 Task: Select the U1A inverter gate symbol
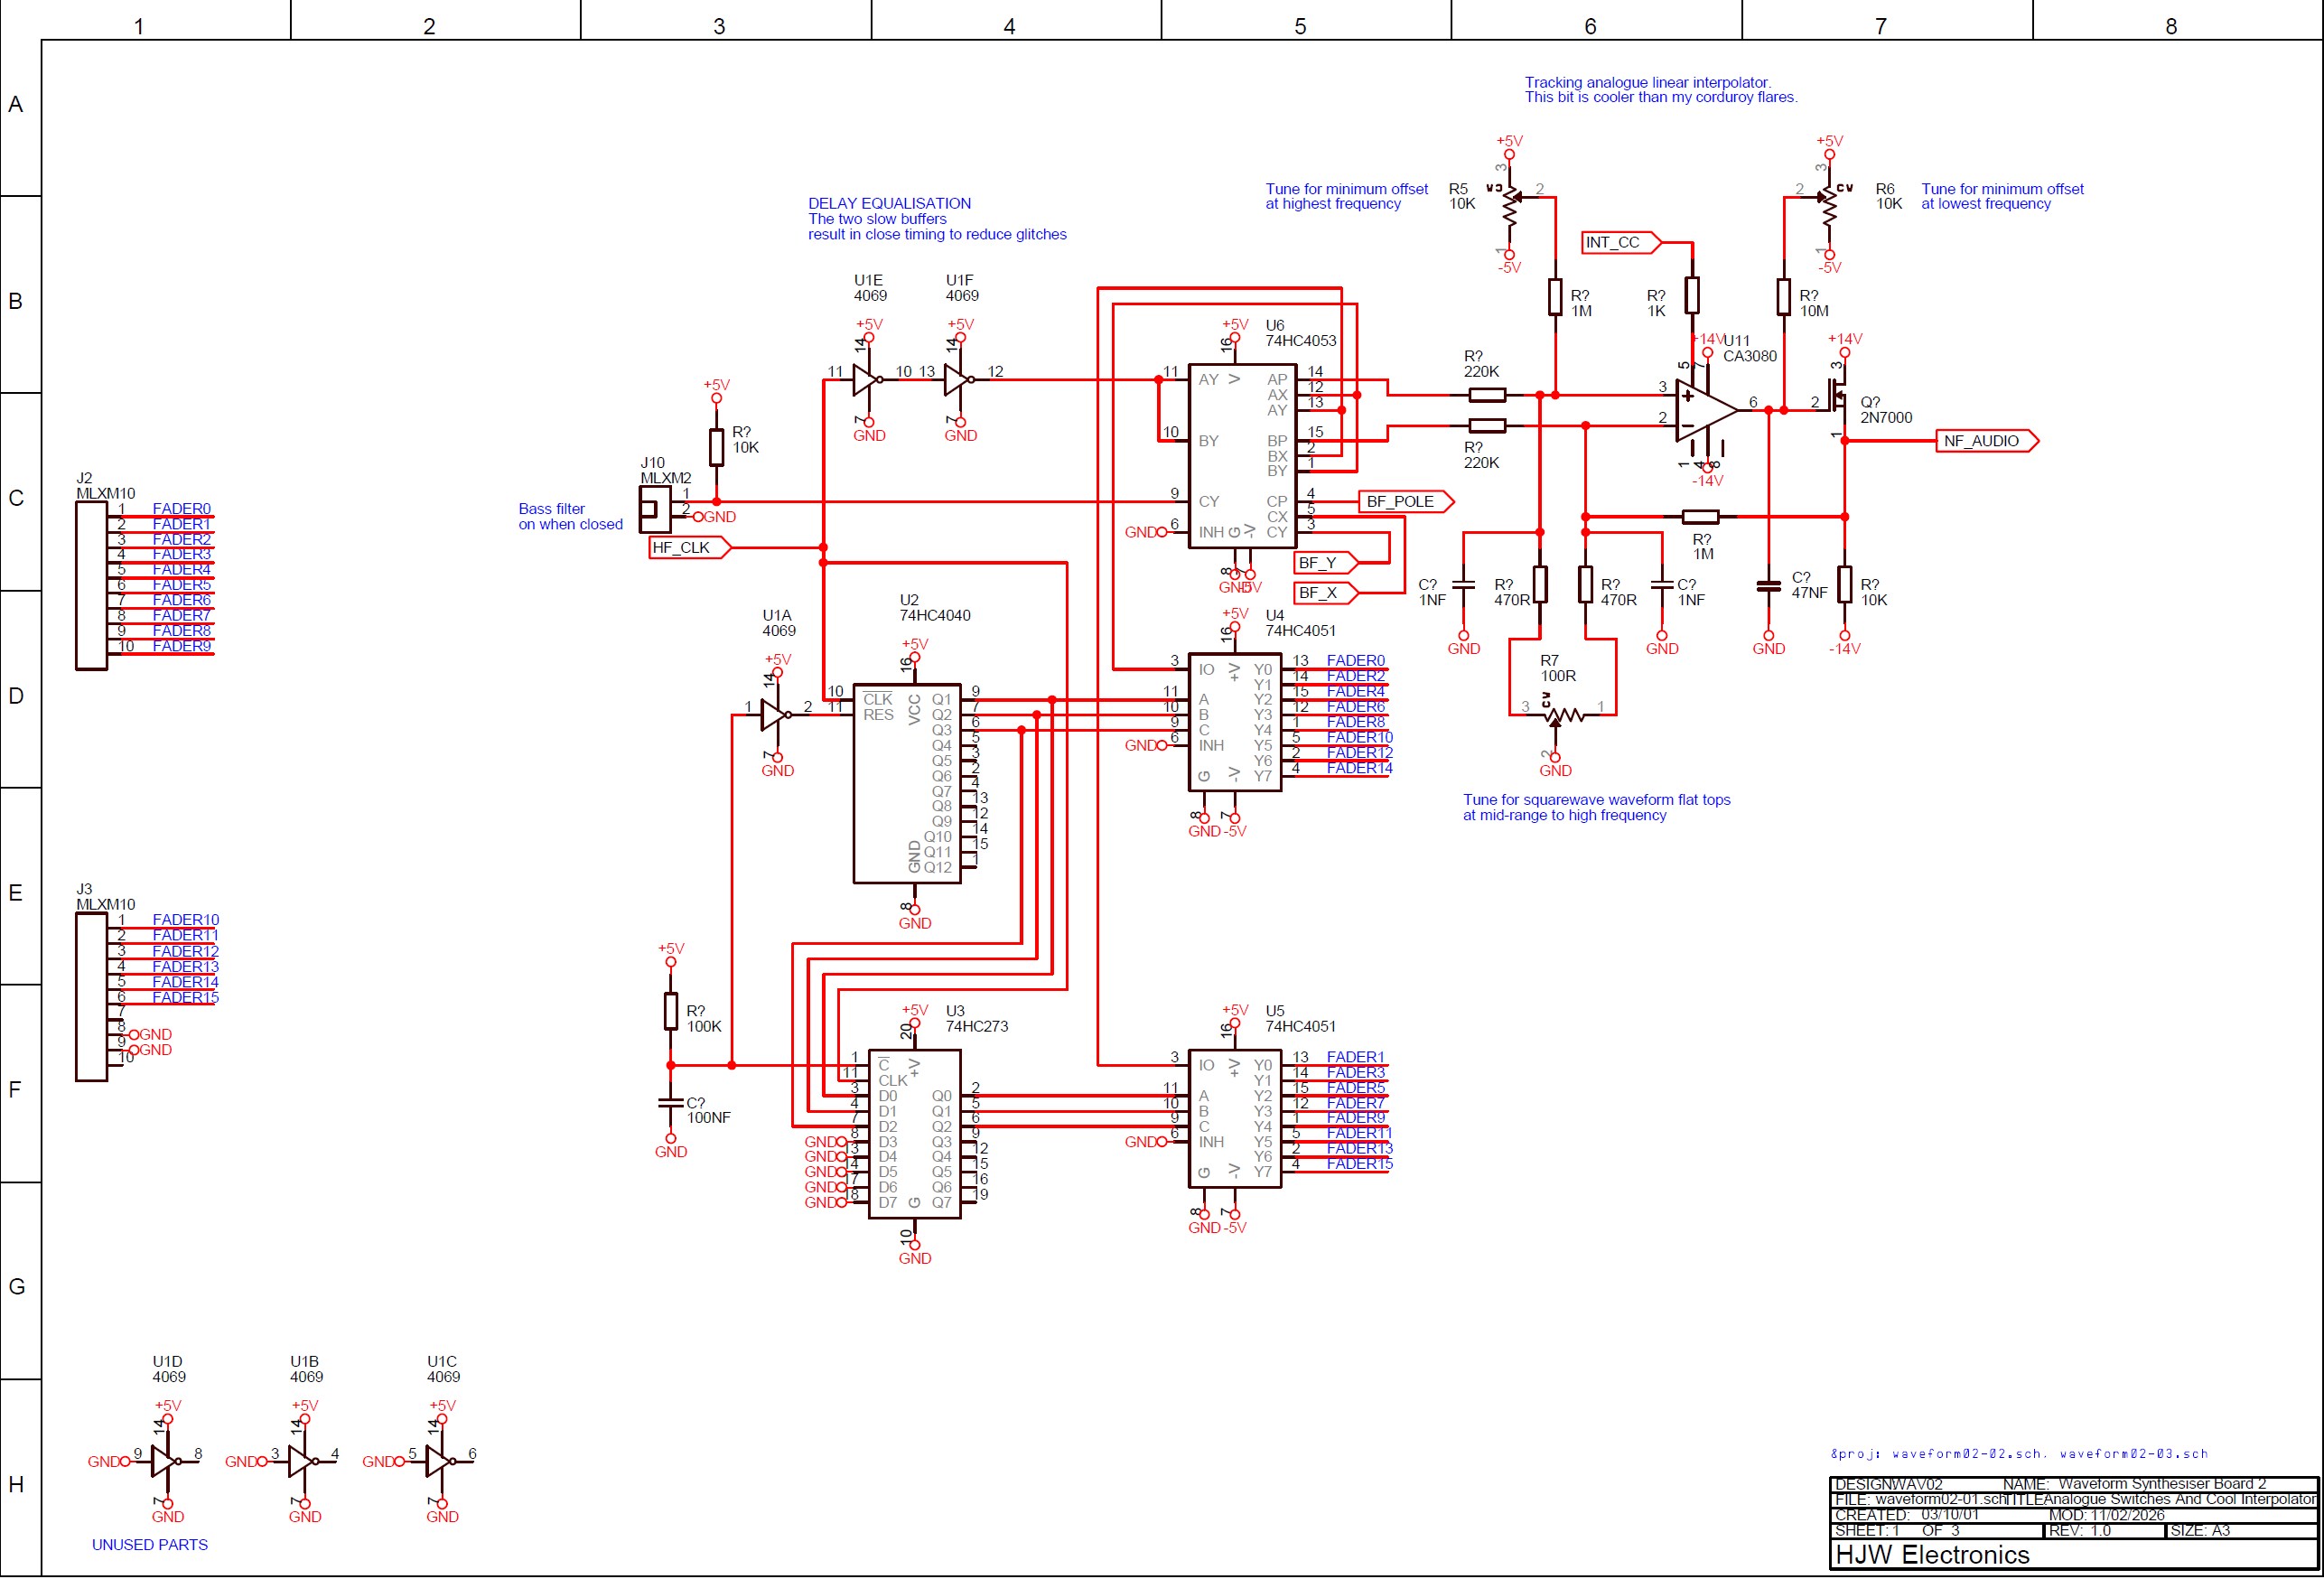coord(773,714)
